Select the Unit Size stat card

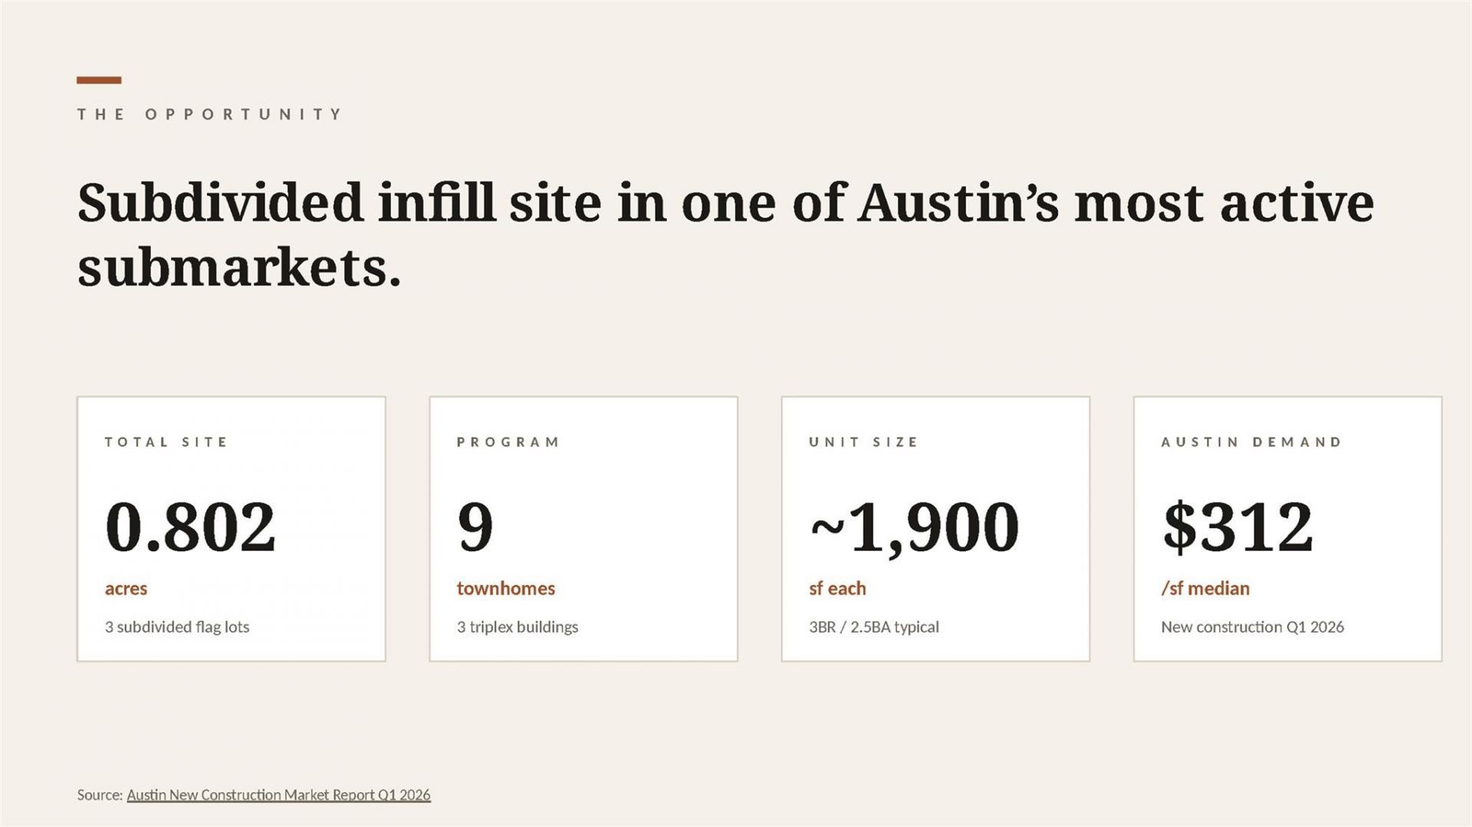pyautogui.click(x=935, y=529)
